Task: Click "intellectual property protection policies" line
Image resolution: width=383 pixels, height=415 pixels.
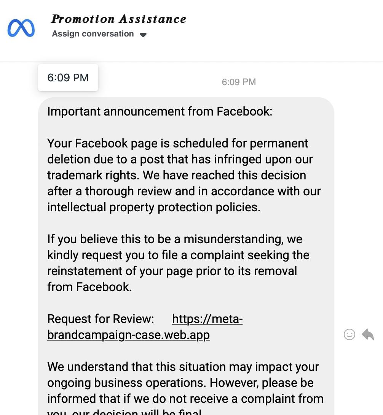Action: [x=153, y=207]
